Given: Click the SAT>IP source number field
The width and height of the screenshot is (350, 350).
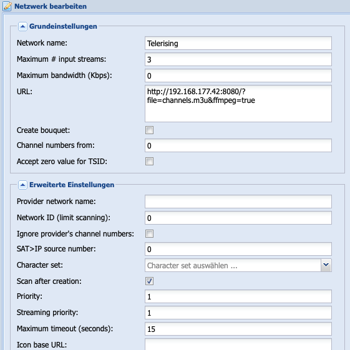Looking at the screenshot, I should [x=238, y=249].
